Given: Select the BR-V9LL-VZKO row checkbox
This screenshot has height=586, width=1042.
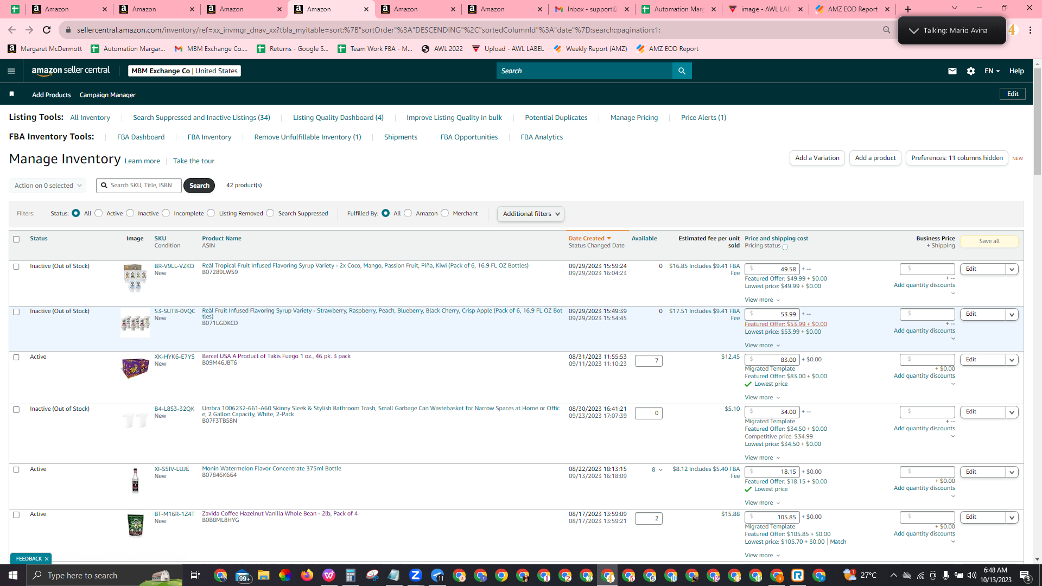Looking at the screenshot, I should (x=16, y=267).
